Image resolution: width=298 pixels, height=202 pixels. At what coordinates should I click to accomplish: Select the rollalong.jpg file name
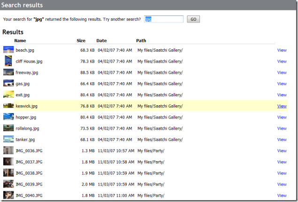pos(27,129)
